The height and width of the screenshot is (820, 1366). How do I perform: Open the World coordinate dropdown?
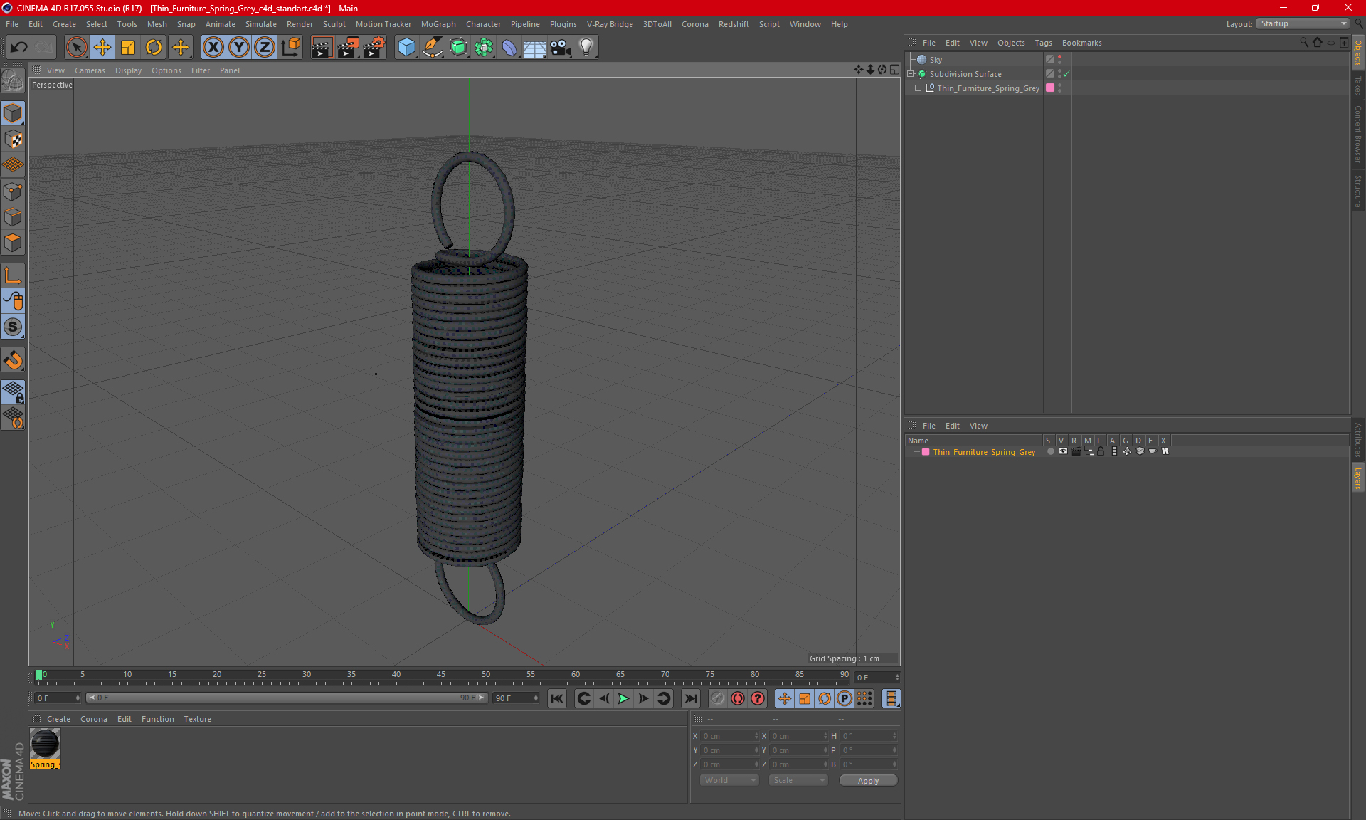tap(729, 780)
